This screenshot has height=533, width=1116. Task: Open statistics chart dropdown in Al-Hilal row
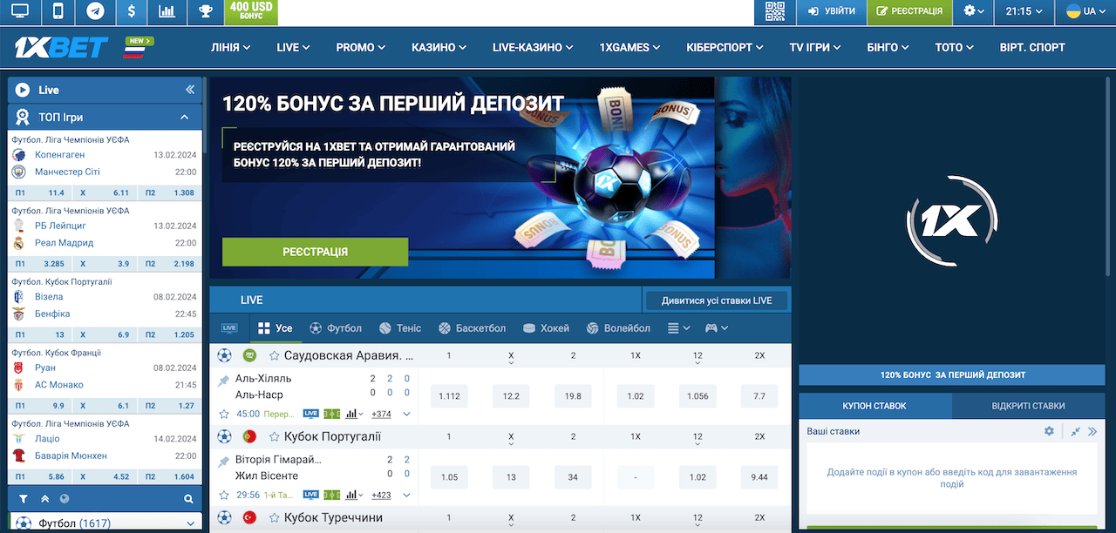tap(354, 414)
